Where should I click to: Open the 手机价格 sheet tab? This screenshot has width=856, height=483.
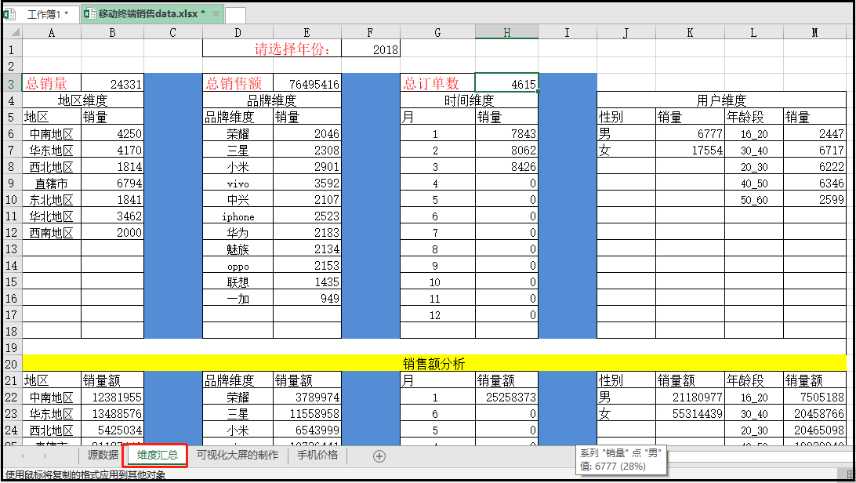pos(317,456)
